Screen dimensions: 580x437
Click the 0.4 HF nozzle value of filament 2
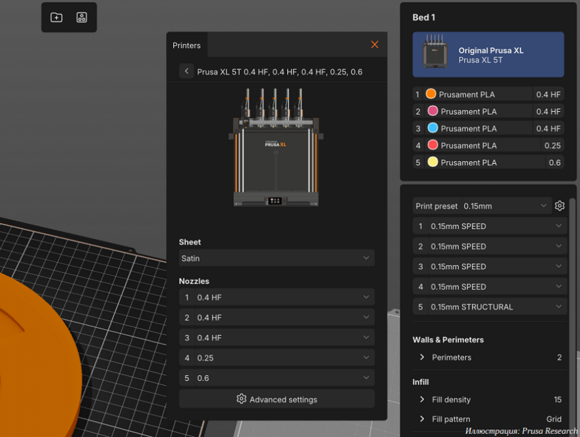click(548, 112)
